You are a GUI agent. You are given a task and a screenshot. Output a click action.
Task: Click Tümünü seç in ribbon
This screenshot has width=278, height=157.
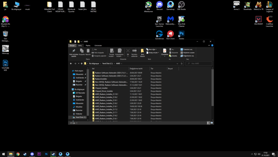tap(187, 50)
